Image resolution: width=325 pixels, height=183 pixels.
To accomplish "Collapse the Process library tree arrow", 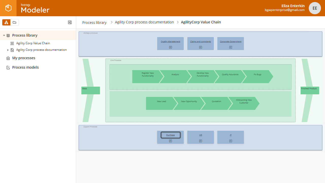I will [4, 36].
